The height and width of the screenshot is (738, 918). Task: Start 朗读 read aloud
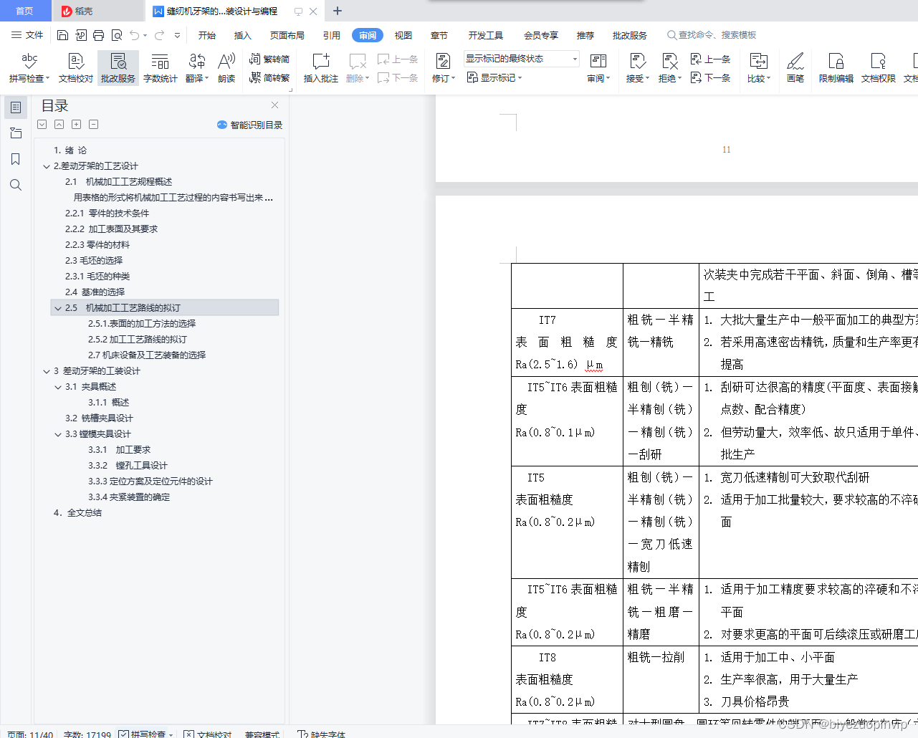tap(226, 68)
